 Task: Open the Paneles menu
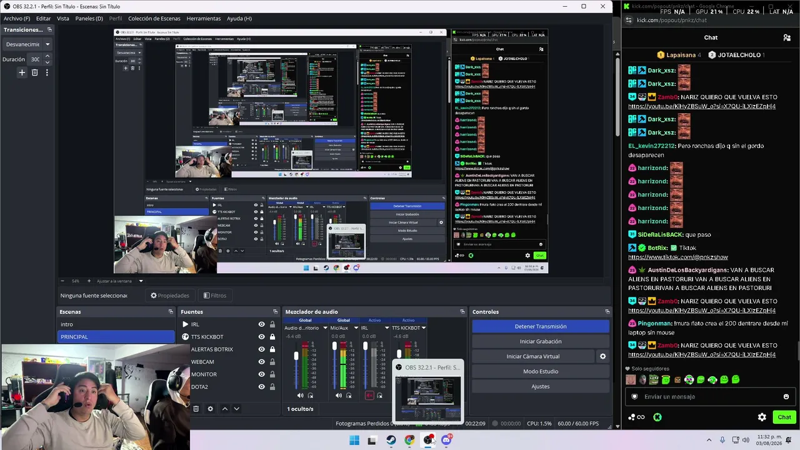(x=89, y=19)
